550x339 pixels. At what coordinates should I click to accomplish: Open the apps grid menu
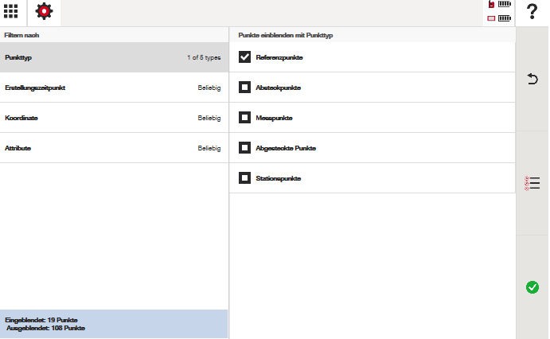click(x=12, y=13)
